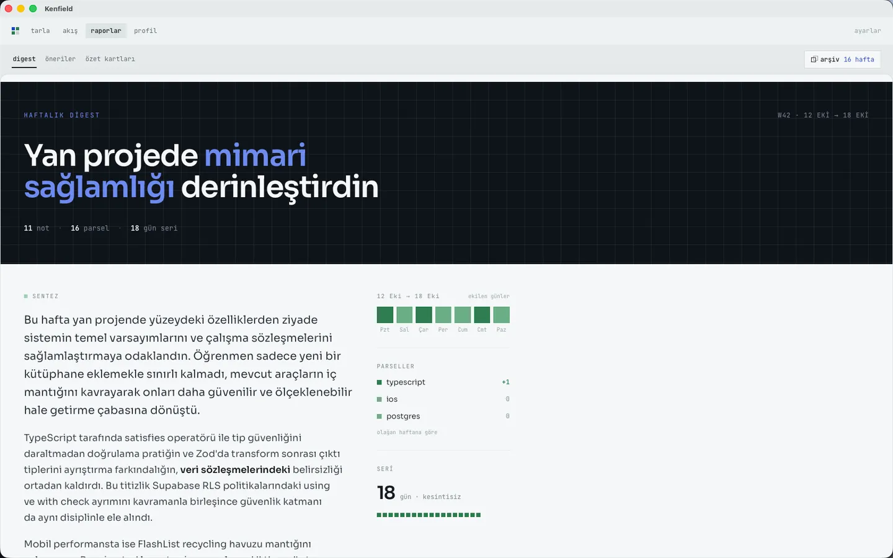
Task: Open the typescript parcel row
Action: coord(443,382)
